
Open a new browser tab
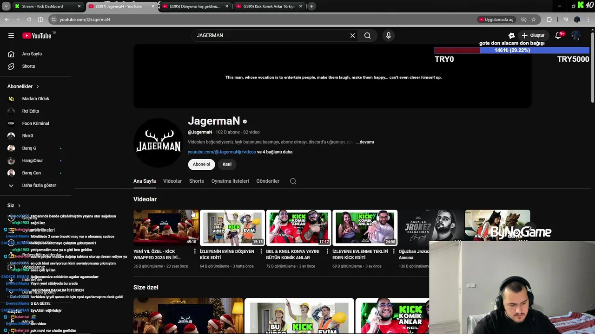311,6
